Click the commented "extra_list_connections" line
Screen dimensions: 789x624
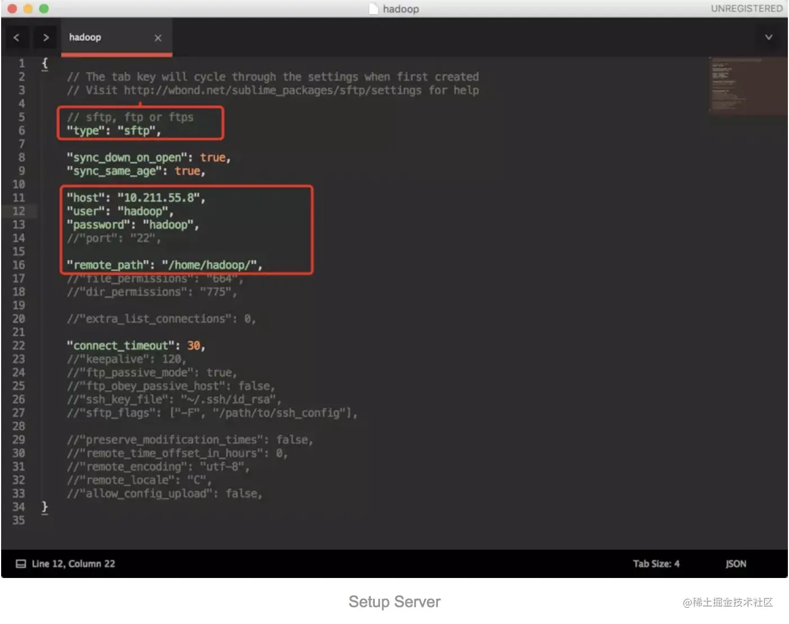point(161,319)
